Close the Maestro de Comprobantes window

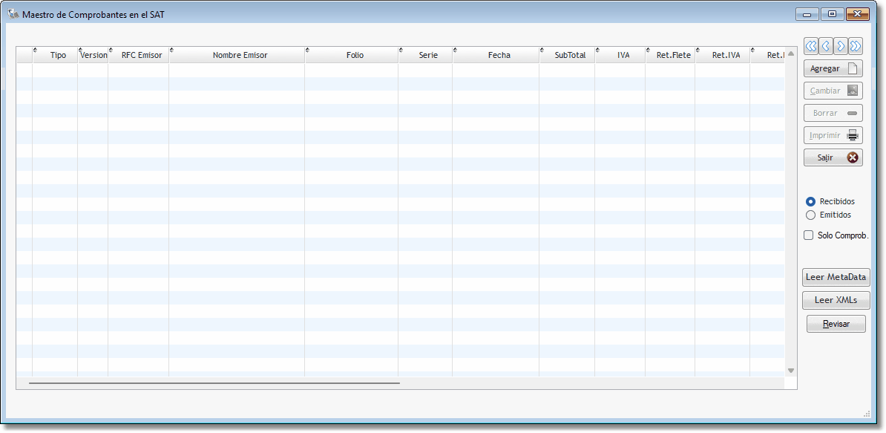click(x=858, y=15)
